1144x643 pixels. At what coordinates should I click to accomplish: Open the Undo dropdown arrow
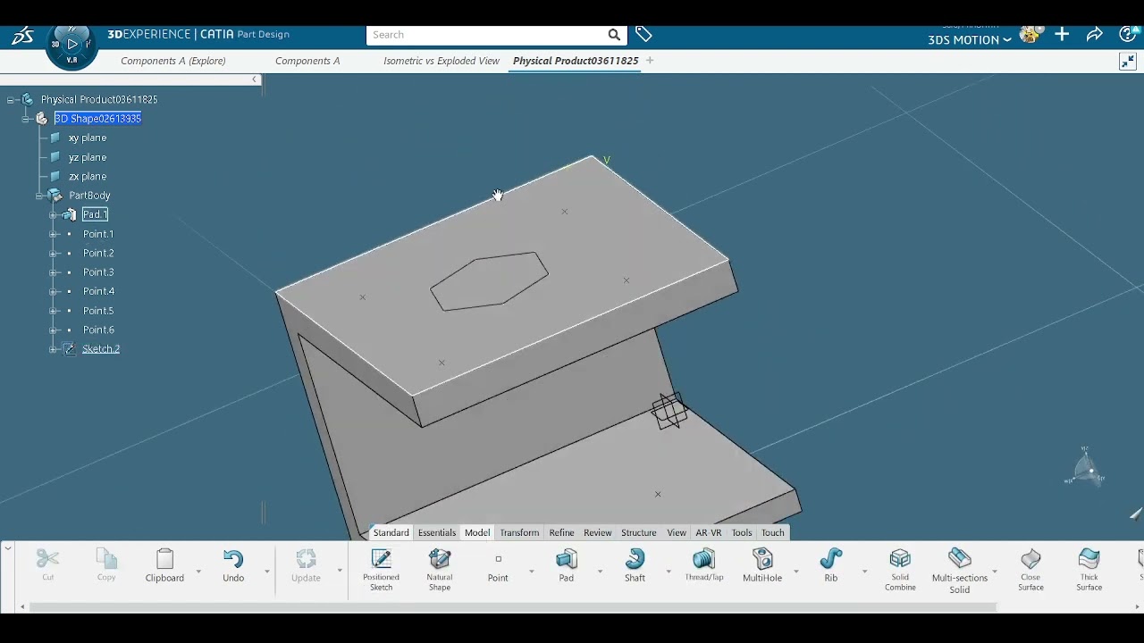266,571
